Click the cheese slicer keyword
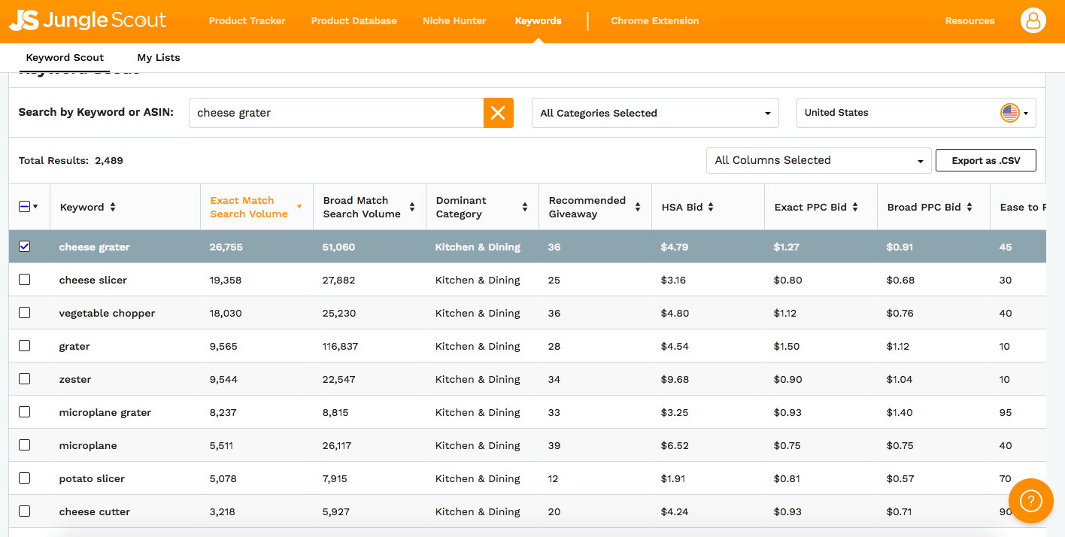This screenshot has width=1065, height=537. (x=93, y=280)
